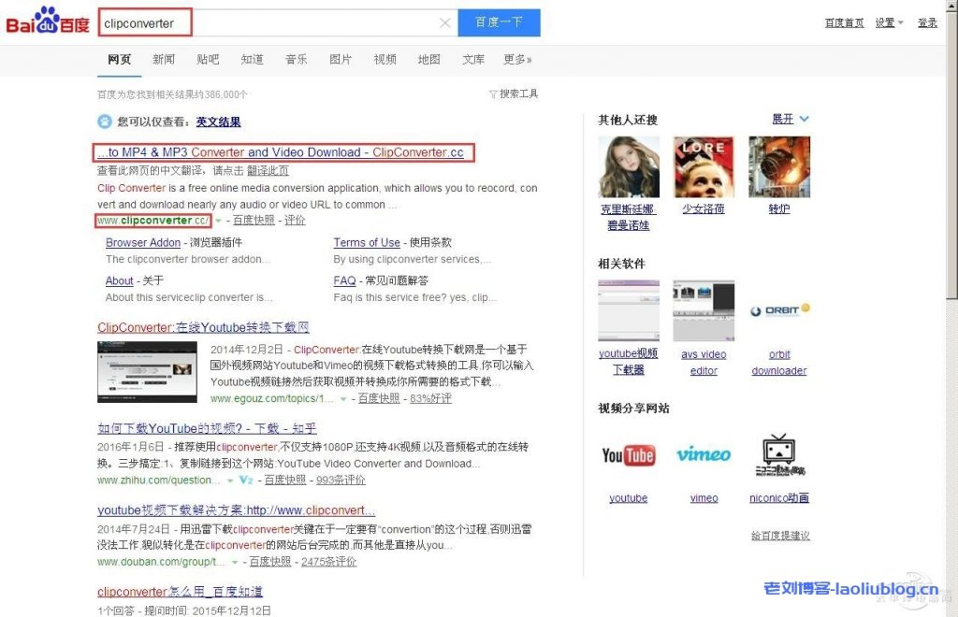Switch to the 视频 tab
The image size is (958, 617).
[385, 60]
